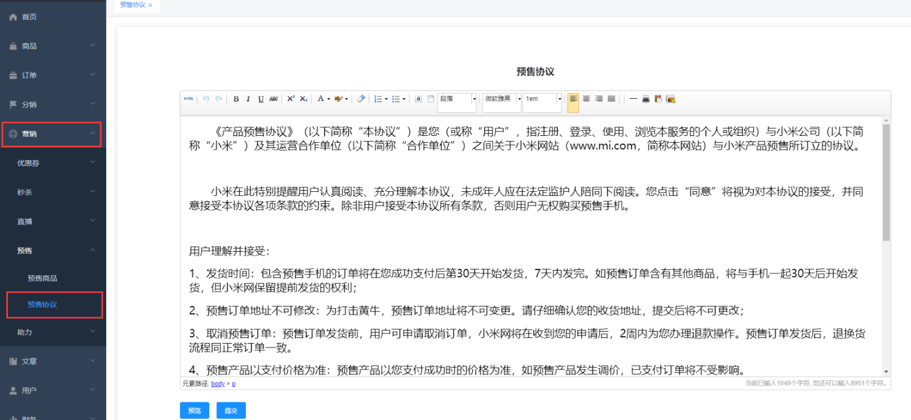The width and height of the screenshot is (911, 420).
Task: Click the printer icon in the toolbar
Action: click(646, 99)
